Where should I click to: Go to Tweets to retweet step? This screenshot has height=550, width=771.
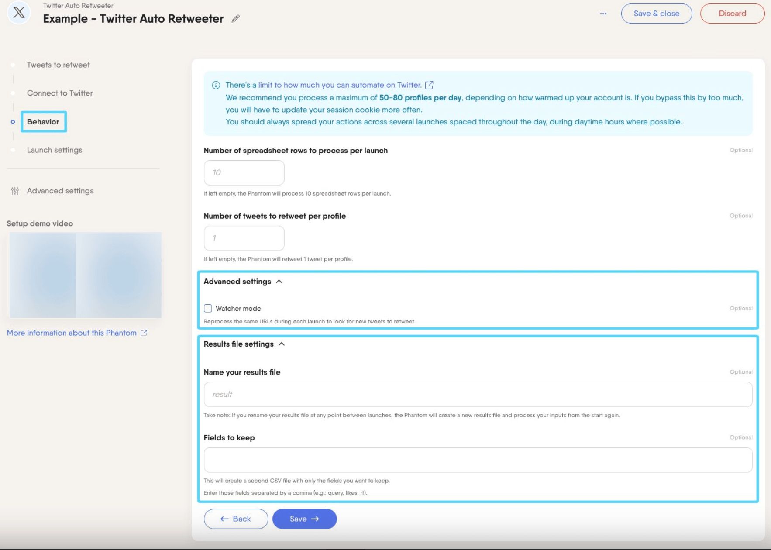(x=58, y=65)
